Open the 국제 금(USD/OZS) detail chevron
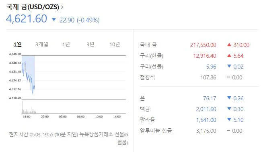Image resolution: width=261 pixels, height=152 pixels. pyautogui.click(x=62, y=7)
